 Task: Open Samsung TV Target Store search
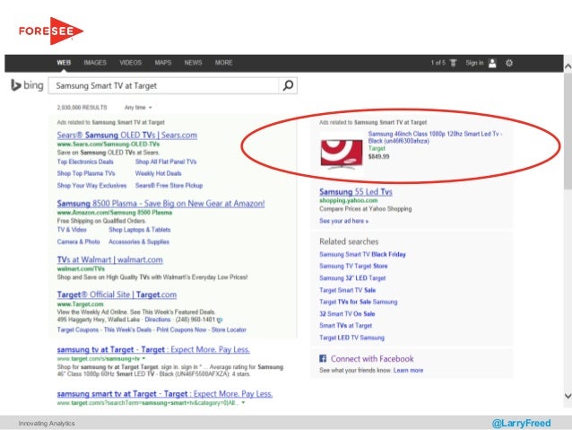353,266
